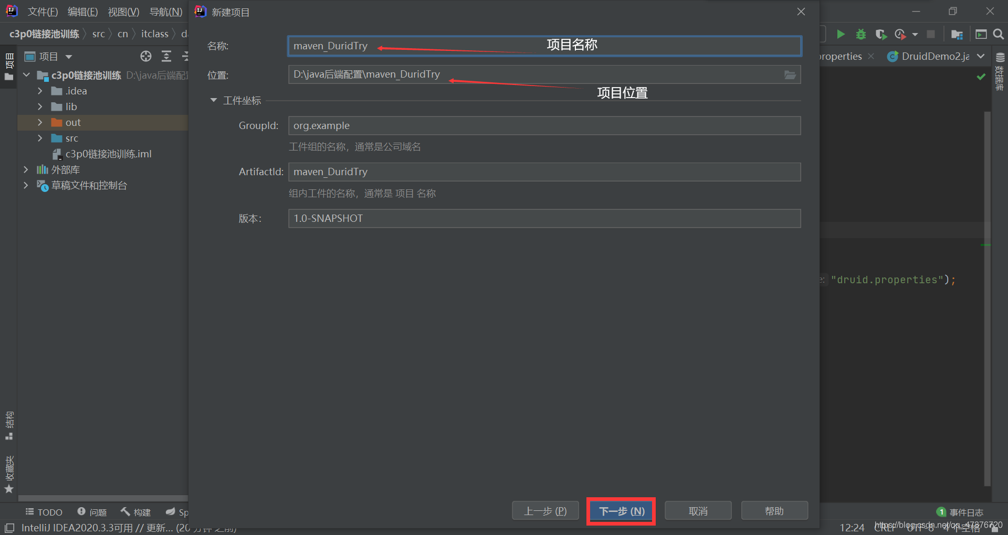Click the cn breadcrumb in navigation bar
This screenshot has width=1008, height=535.
pos(122,34)
